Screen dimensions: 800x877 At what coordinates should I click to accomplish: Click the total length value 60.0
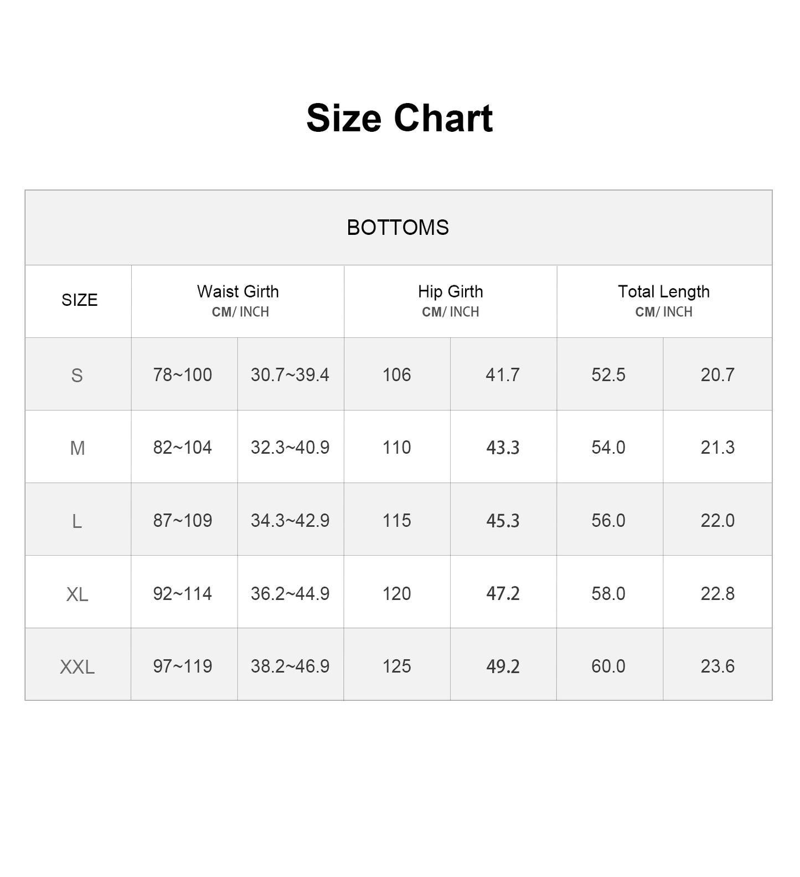click(608, 666)
